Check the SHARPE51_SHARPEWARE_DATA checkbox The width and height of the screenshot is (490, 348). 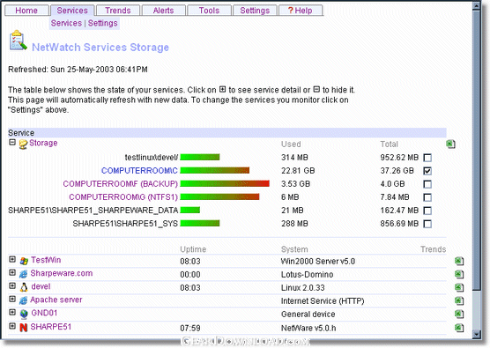427,211
